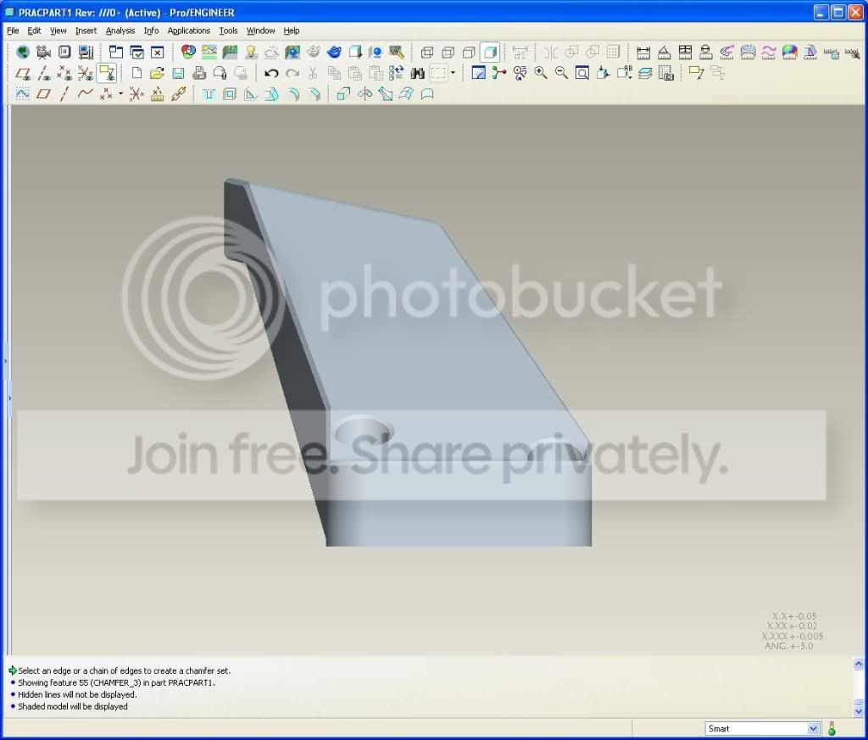Toggle datum points display
Viewport: 868px width, 740px height.
click(x=64, y=73)
